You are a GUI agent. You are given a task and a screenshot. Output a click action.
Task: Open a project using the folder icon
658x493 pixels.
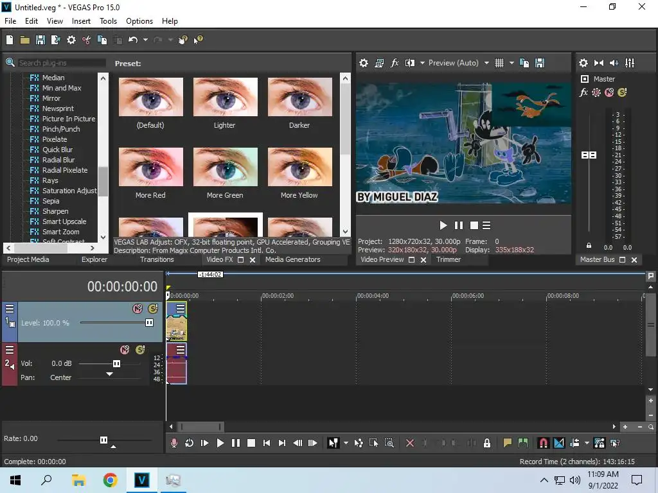click(x=25, y=40)
